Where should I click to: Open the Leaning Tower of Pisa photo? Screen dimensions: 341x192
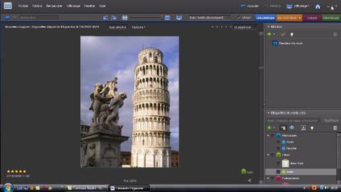[130, 102]
